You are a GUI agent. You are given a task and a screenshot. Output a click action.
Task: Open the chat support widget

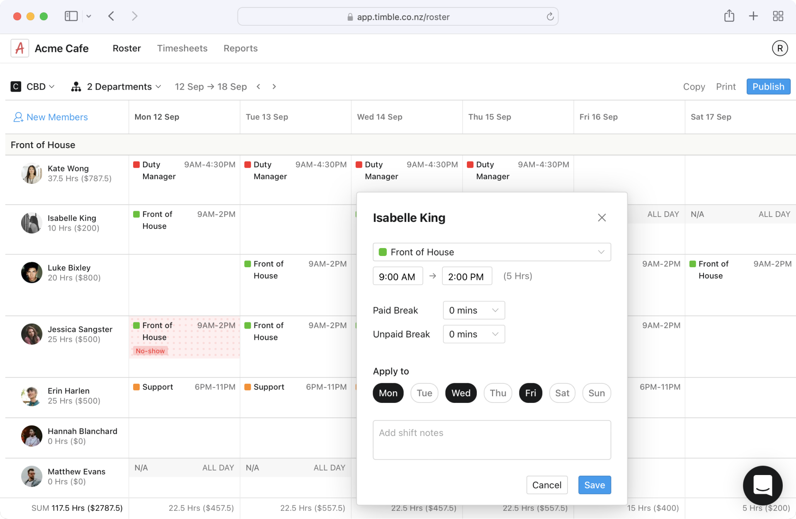(762, 485)
